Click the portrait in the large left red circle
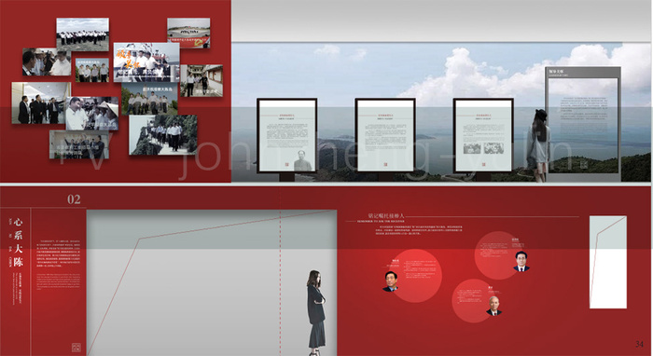Image resolution: width=653 pixels, height=356 pixels. click(391, 281)
